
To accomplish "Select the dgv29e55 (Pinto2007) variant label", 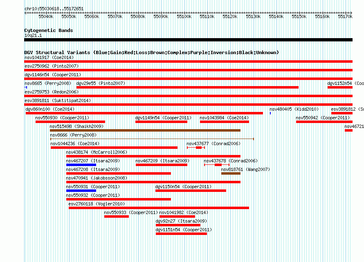I will [101, 83].
